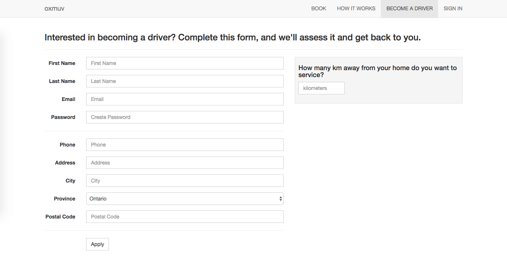Go to HOW IT WORKS page
Screen dimensions: 507x271
(x=356, y=8)
